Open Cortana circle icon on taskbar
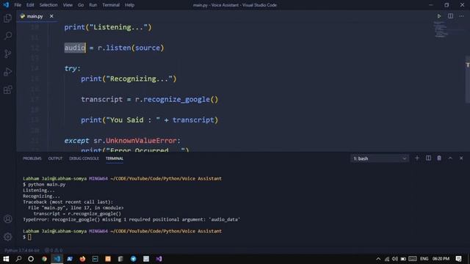 [31, 259]
